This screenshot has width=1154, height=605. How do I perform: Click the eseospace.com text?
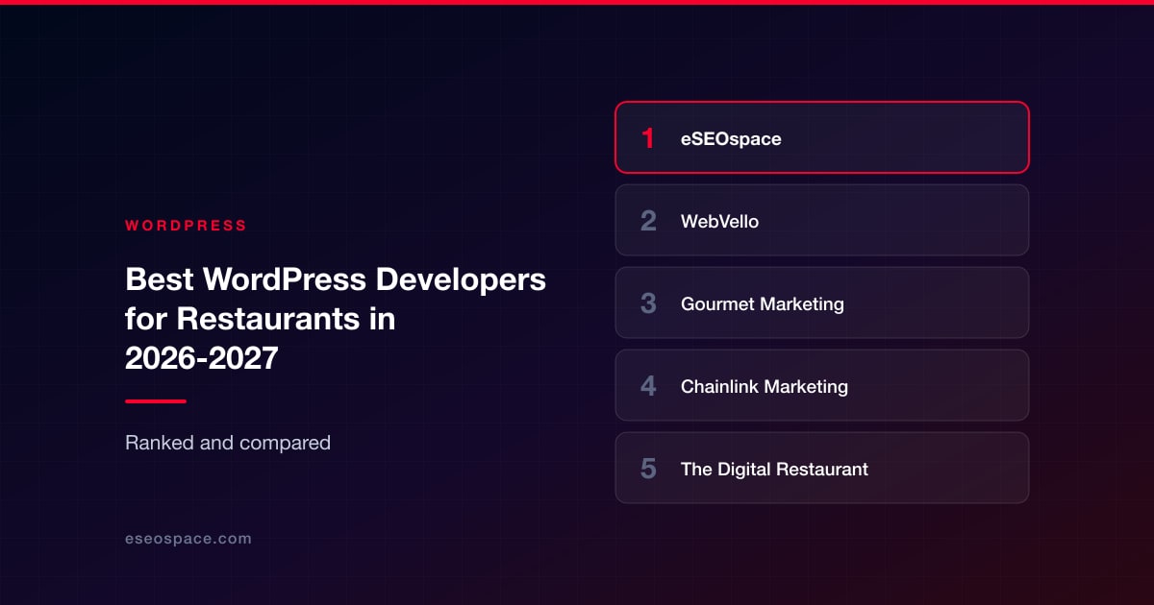click(188, 539)
